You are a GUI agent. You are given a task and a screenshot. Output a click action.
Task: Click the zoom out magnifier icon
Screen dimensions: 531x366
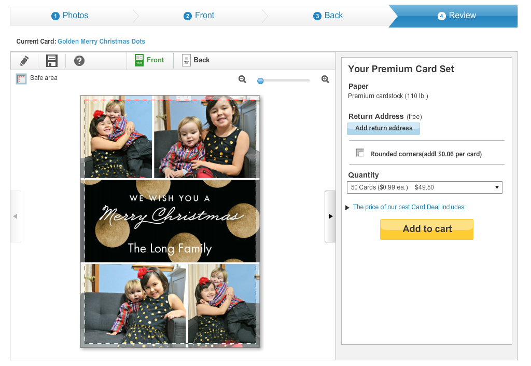[242, 79]
